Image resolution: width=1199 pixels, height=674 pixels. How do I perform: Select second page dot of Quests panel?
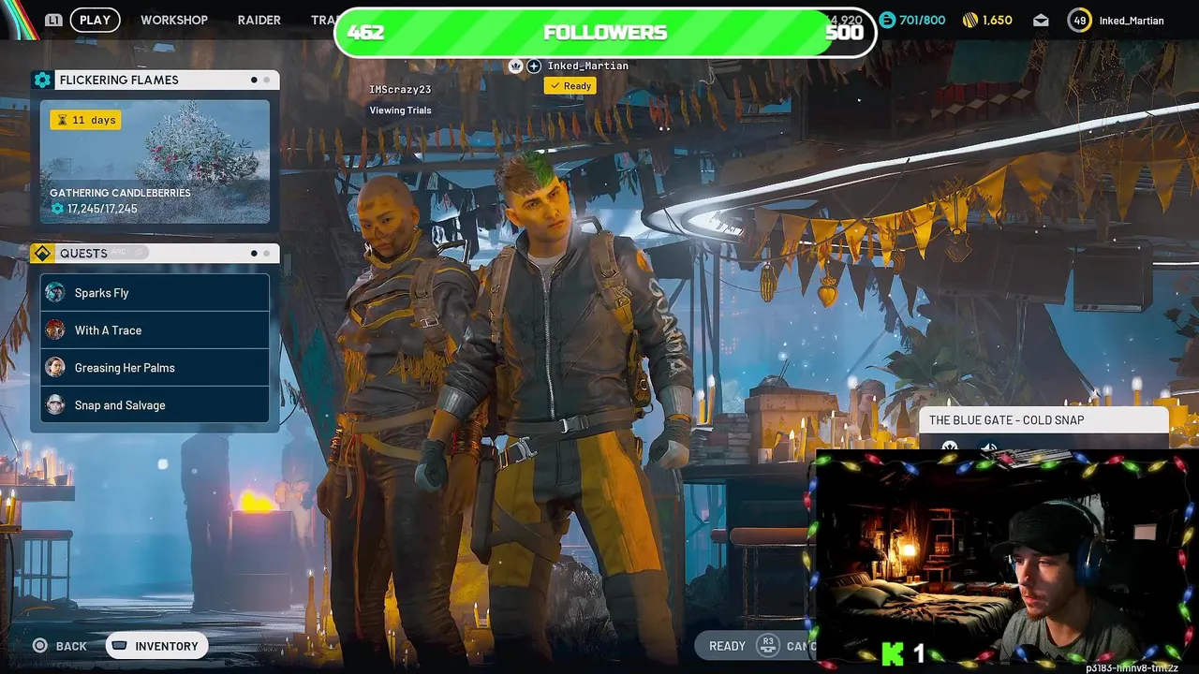(x=266, y=254)
